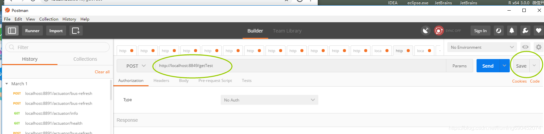This screenshot has height=134, width=544.
Task: Select the Tests tab
Action: 247,80
